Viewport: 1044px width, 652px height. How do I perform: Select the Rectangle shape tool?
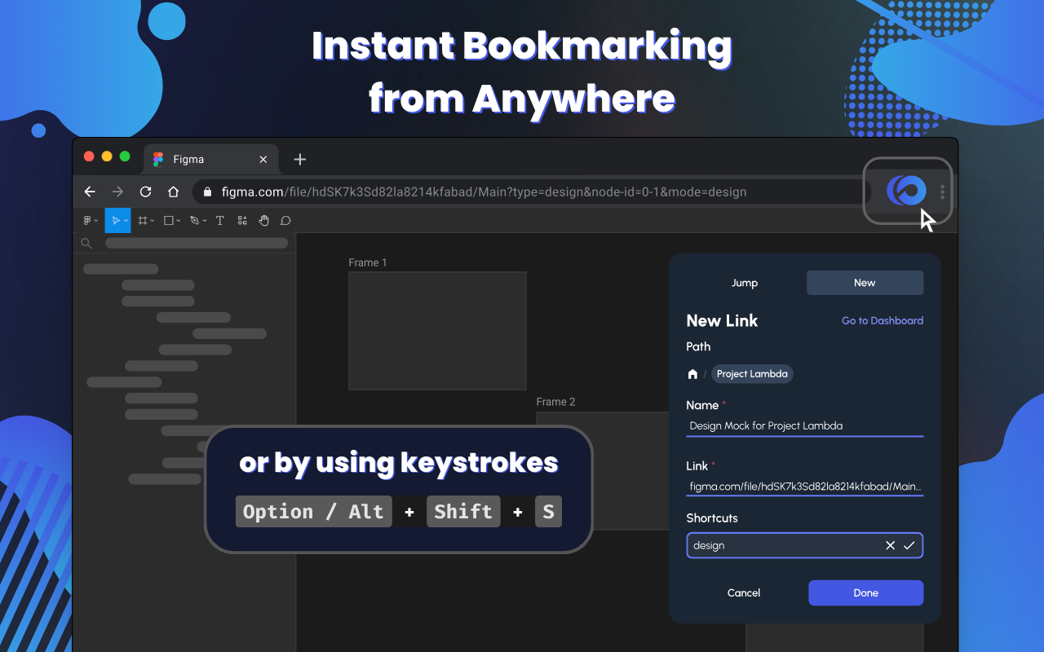tap(169, 220)
